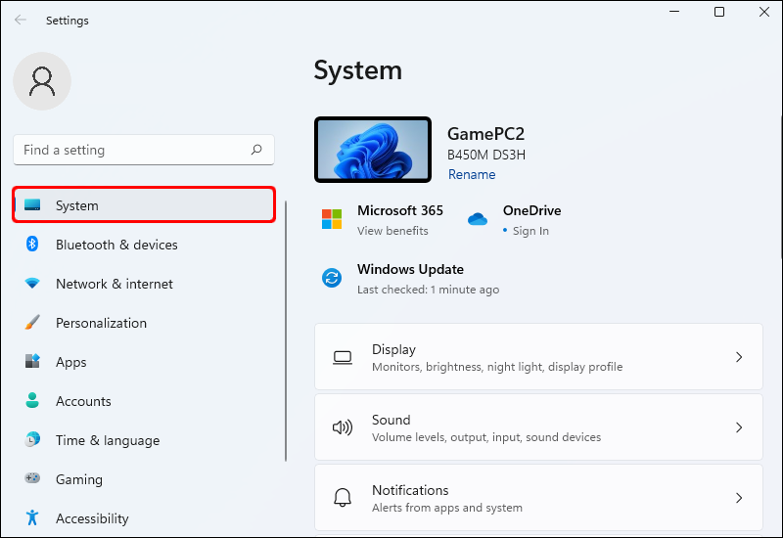The height and width of the screenshot is (538, 783).
Task: Click the Windows Update sync icon
Action: coord(332,278)
